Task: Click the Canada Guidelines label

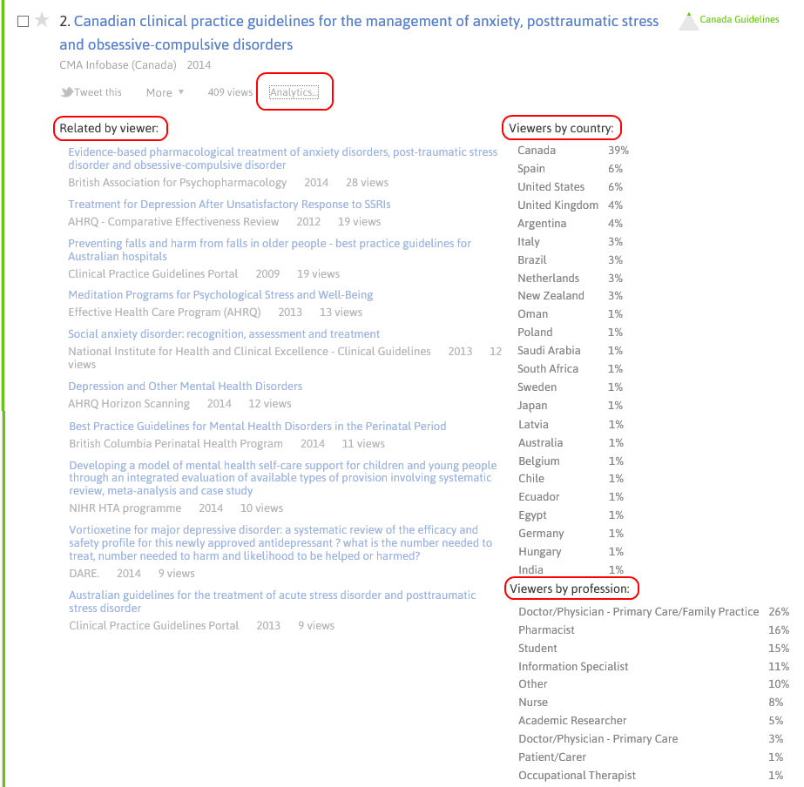Action: 740,19
